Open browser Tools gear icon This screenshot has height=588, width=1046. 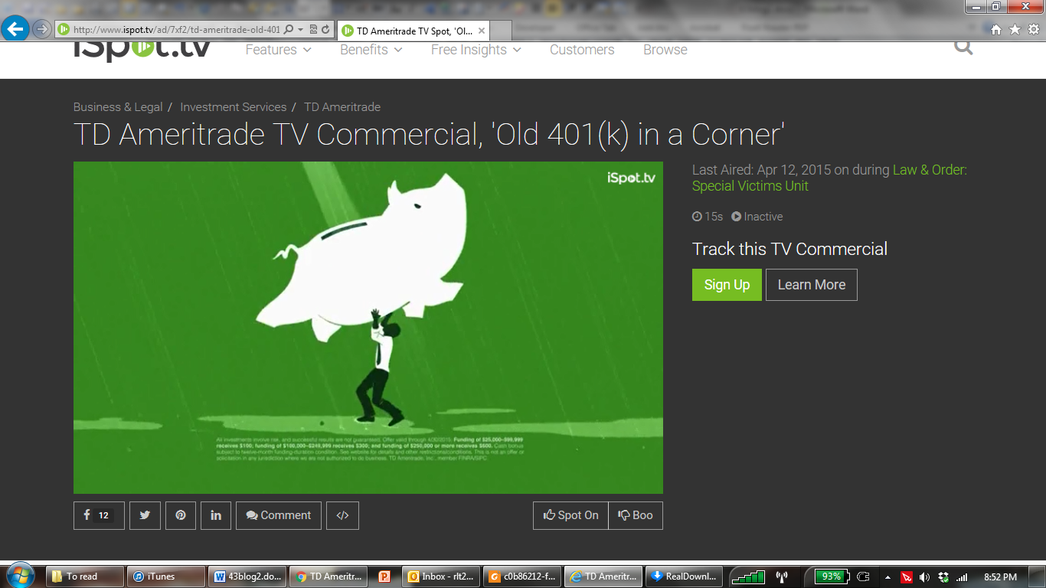click(1034, 30)
